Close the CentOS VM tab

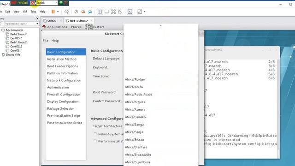(x=61, y=20)
